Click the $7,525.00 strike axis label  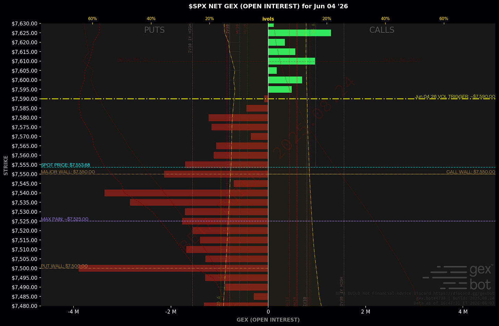point(24,221)
